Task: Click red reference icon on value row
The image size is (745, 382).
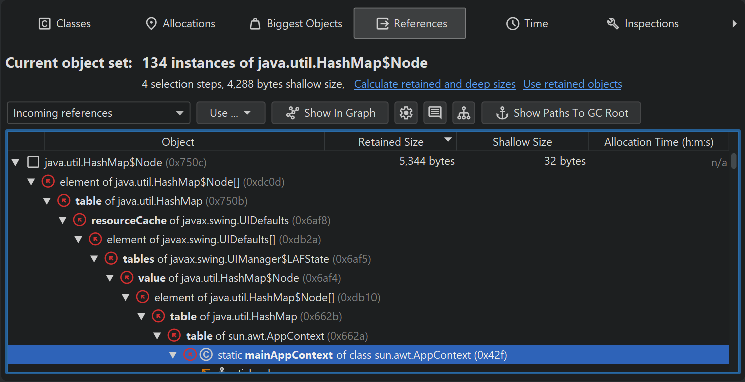Action: 127,278
